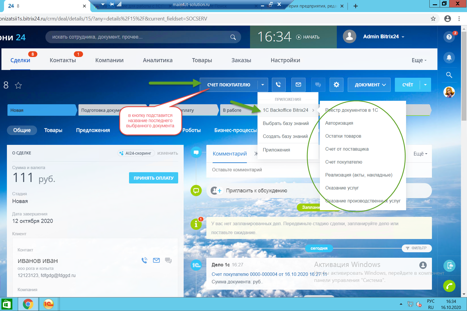Viewport: 467px width, 311px height.
Task: Click the СЧЕТ ПОКУПАТЕЛЮ button
Action: (229, 85)
